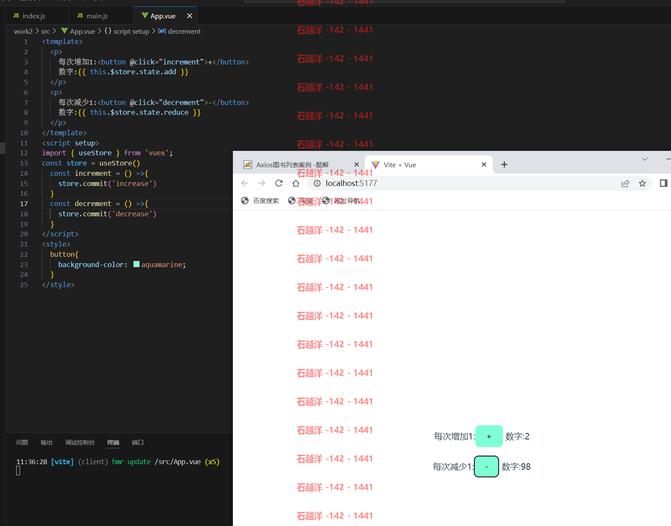The width and height of the screenshot is (671, 526).
Task: Close the Vite + Vue browser tab
Action: coord(484,165)
